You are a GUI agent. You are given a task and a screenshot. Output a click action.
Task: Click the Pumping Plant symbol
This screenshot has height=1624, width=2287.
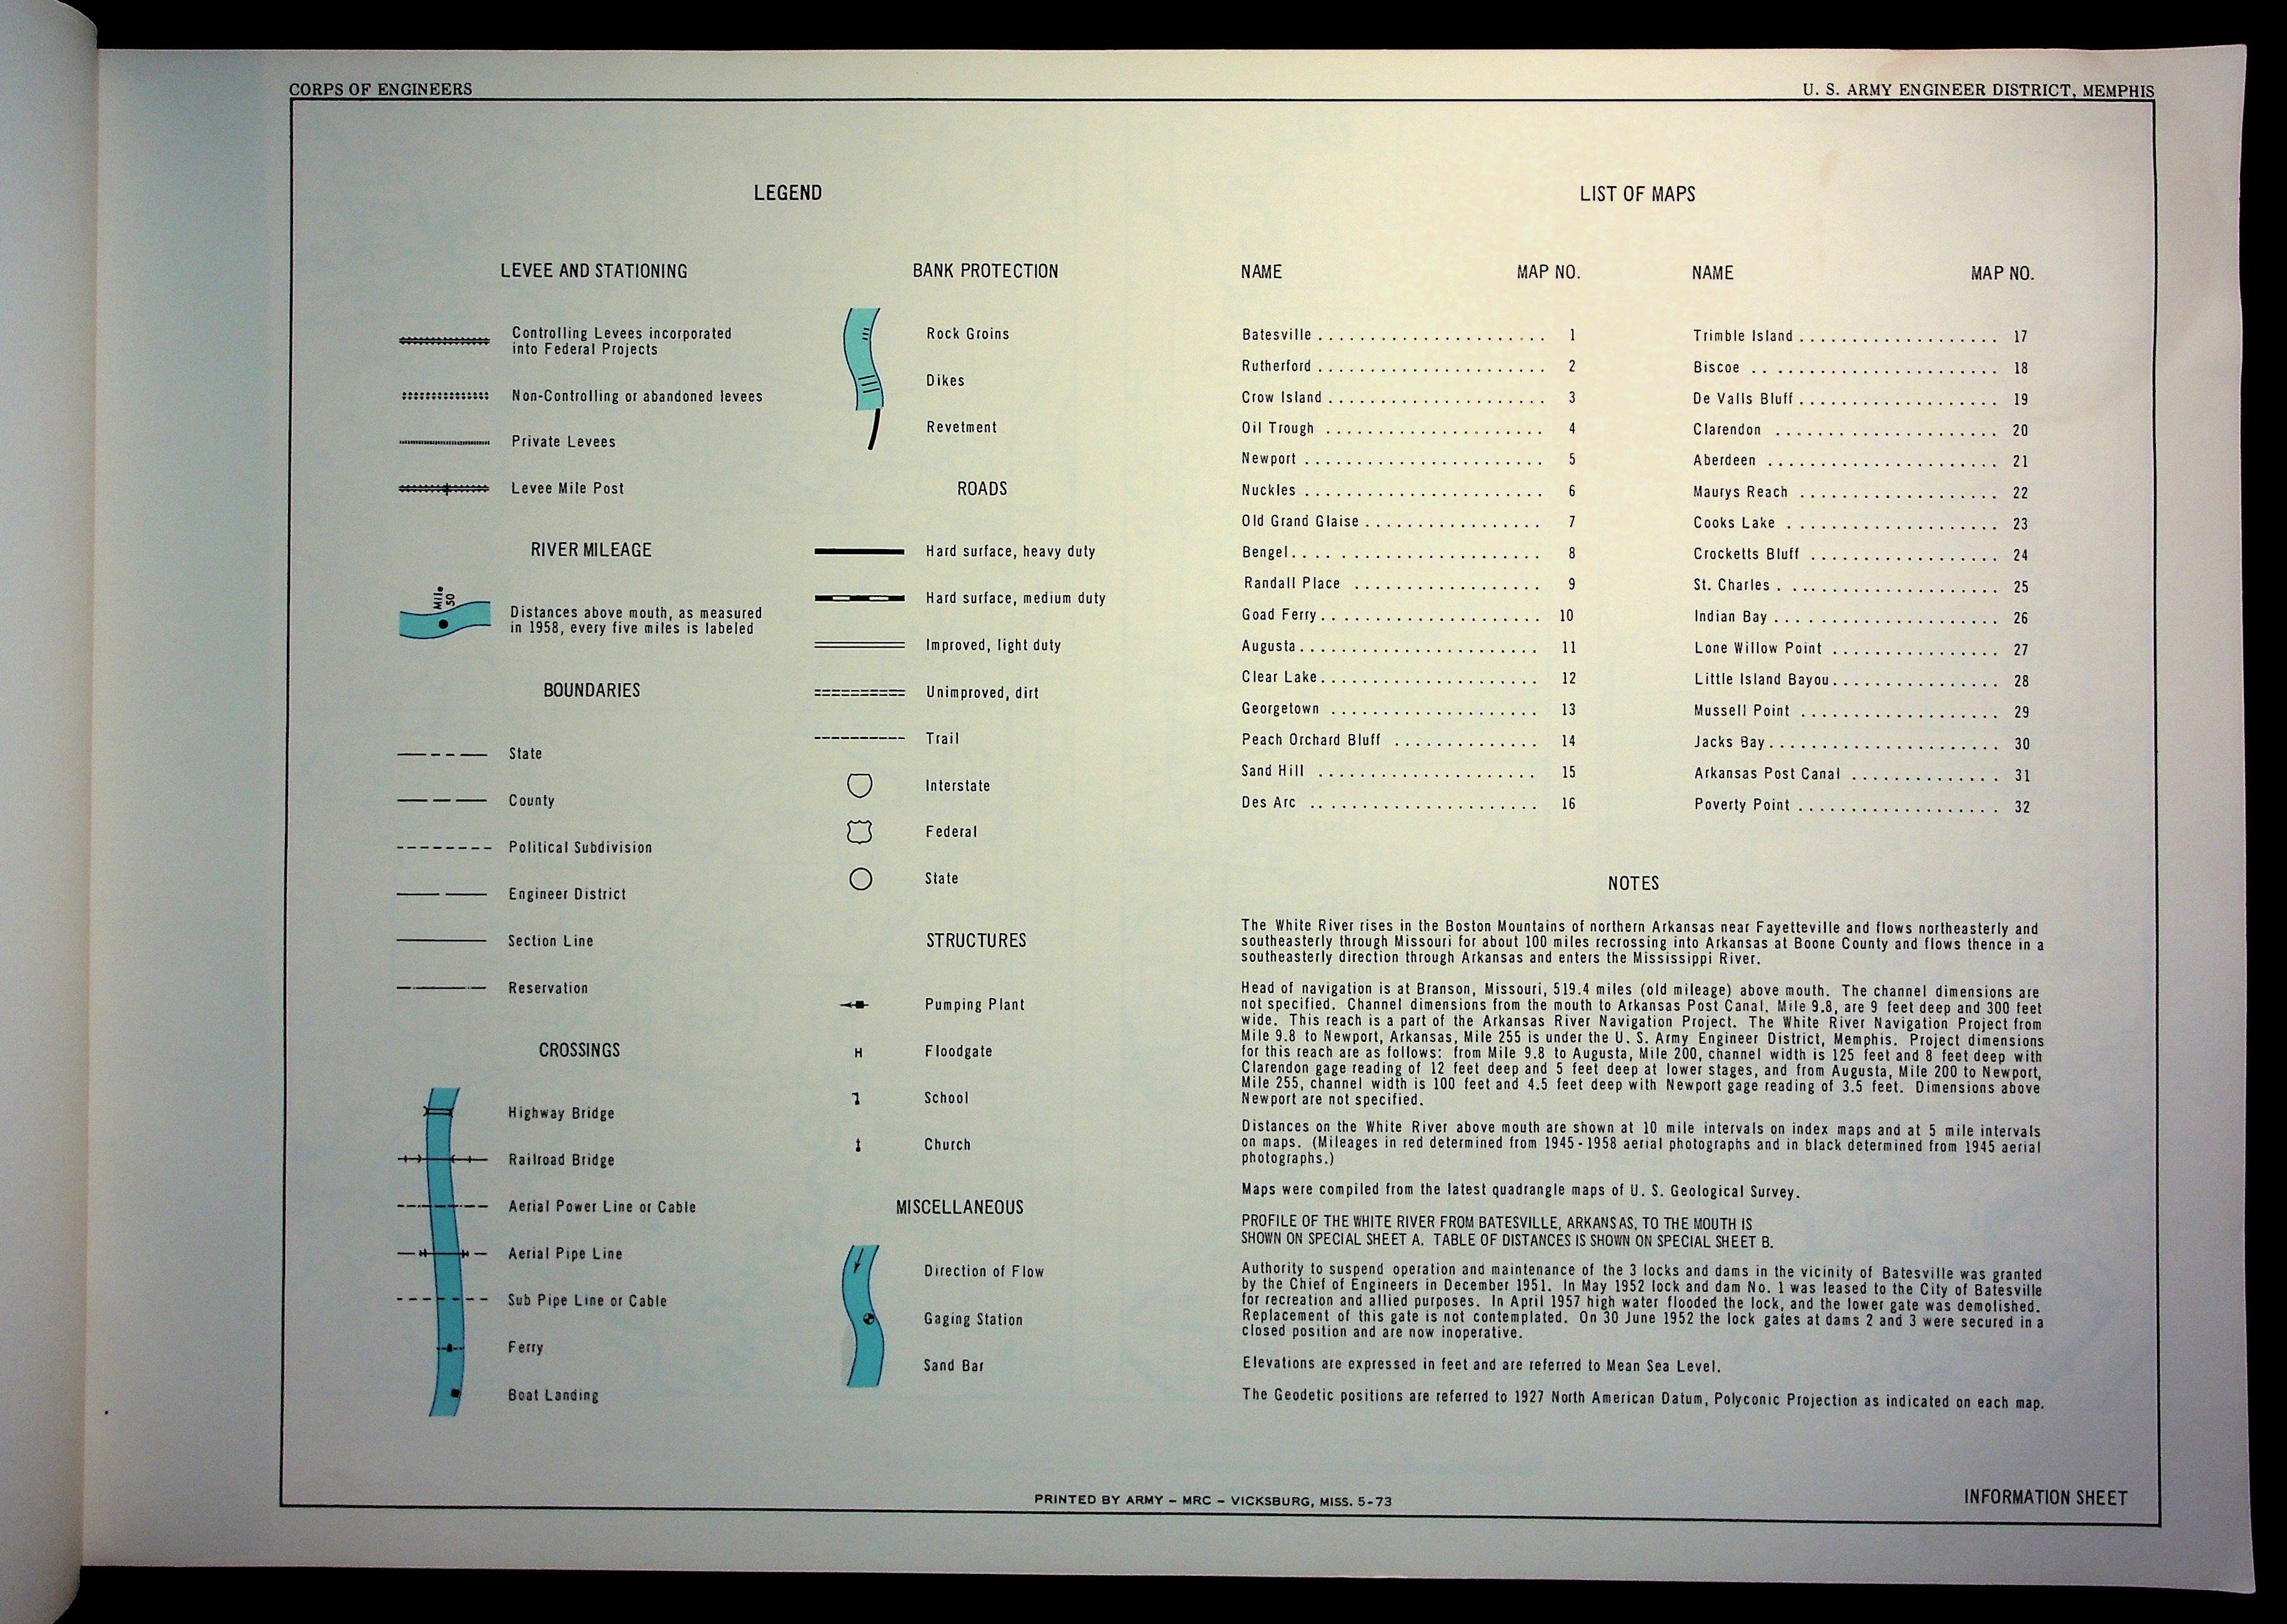tap(855, 1004)
